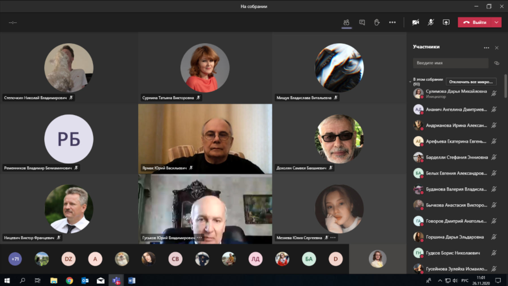Click the +71 overflow participants avatar
The width and height of the screenshot is (508, 286).
[15, 259]
